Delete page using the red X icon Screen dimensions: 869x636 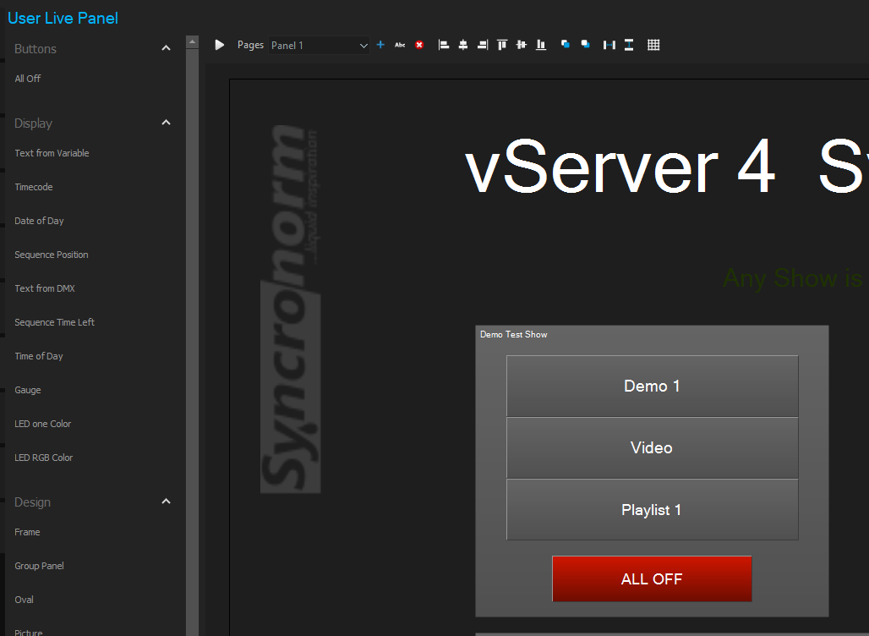(x=419, y=45)
